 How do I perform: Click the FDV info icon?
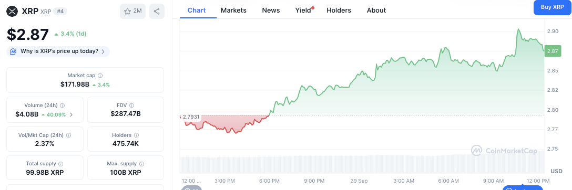tap(131, 105)
